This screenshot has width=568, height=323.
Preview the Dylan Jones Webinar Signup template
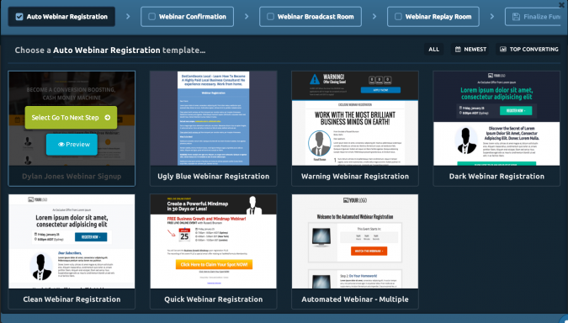[72, 145]
